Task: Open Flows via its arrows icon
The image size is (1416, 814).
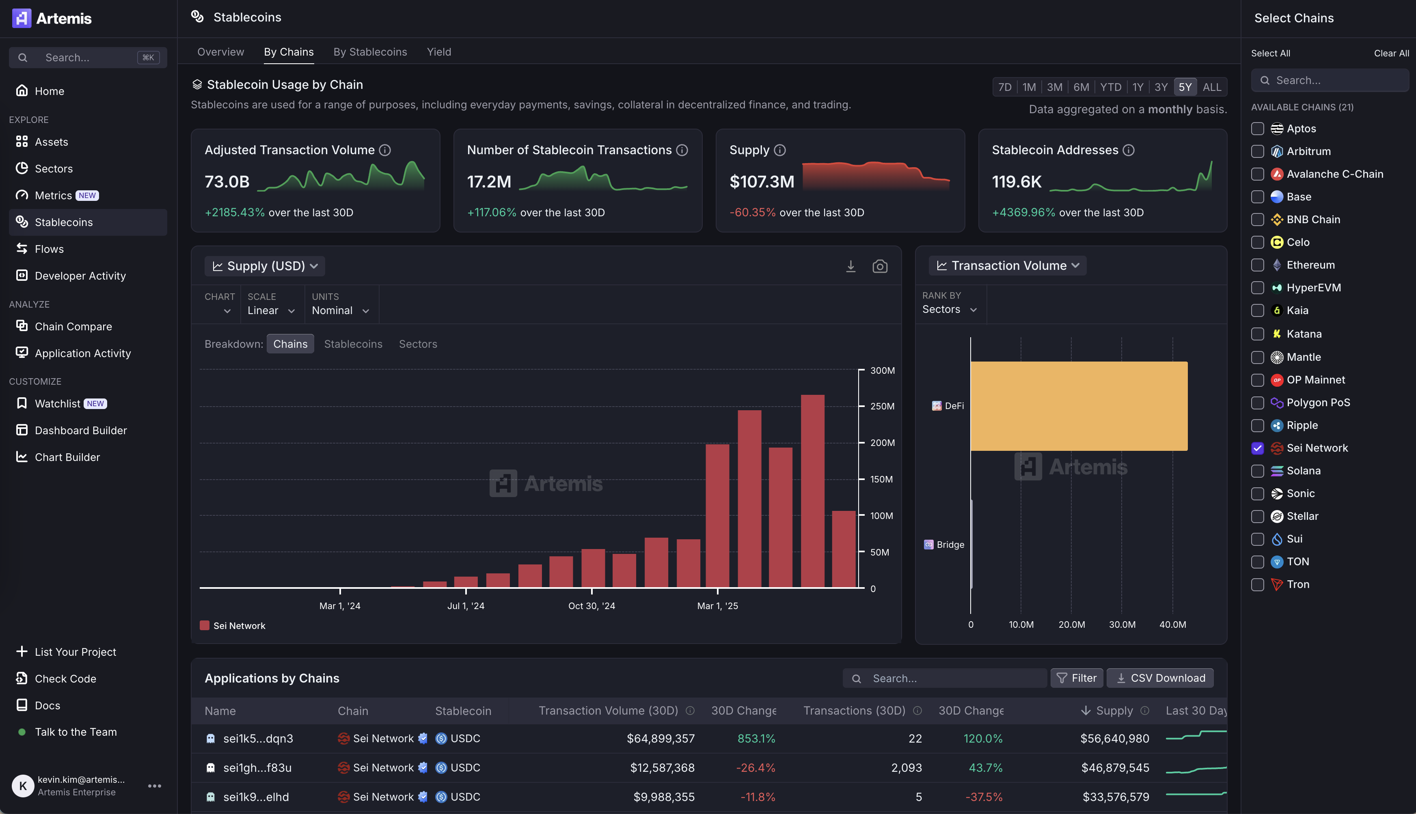Action: pos(22,249)
